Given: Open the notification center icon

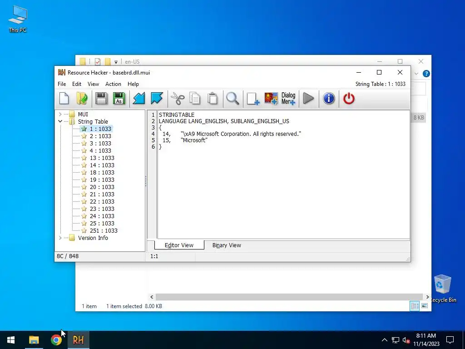Looking at the screenshot, I should coord(450,340).
